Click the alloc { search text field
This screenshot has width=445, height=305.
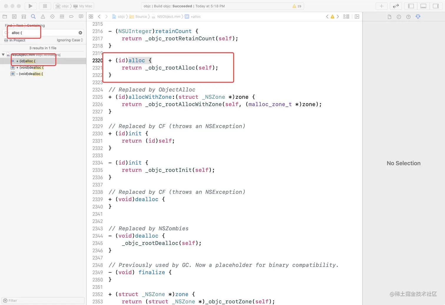click(44, 33)
